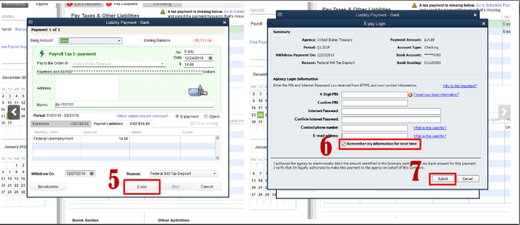Click into the Confirm PIN field
The image size is (520, 225).
click(374, 103)
